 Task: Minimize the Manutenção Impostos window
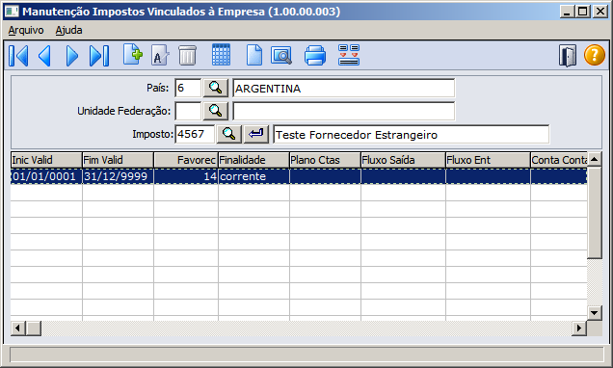click(x=567, y=12)
